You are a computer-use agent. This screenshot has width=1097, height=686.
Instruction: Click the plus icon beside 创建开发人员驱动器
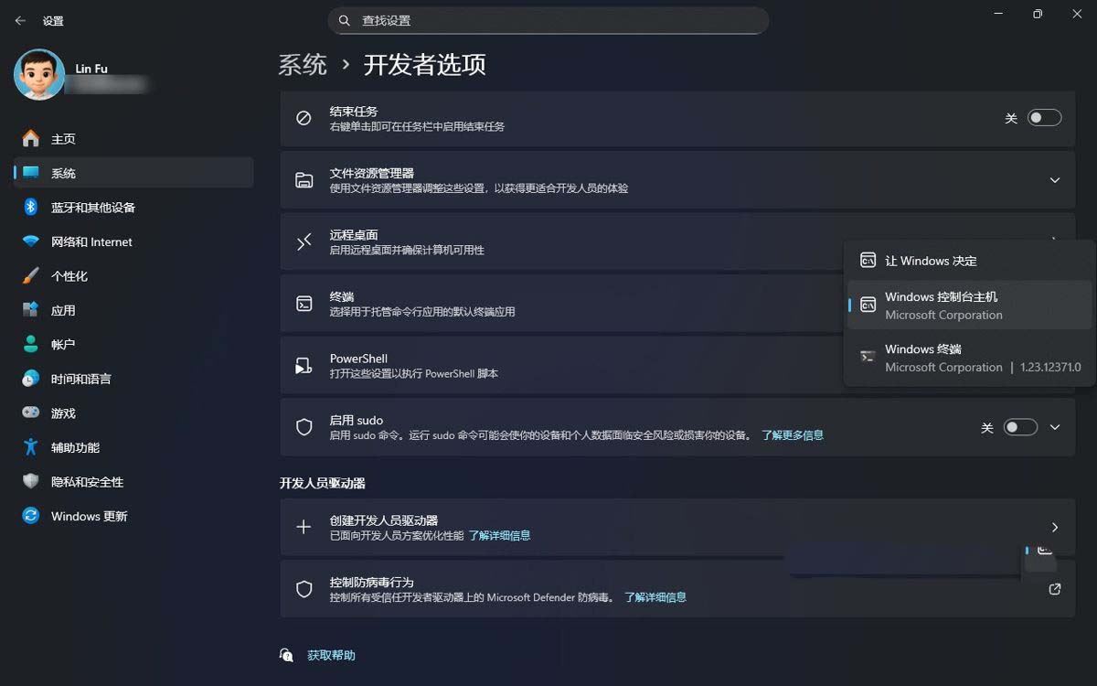click(304, 527)
